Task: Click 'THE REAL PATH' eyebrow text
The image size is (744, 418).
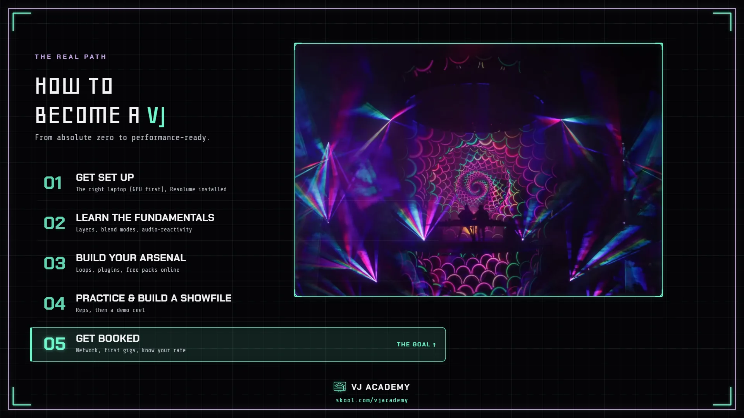Action: click(x=71, y=57)
